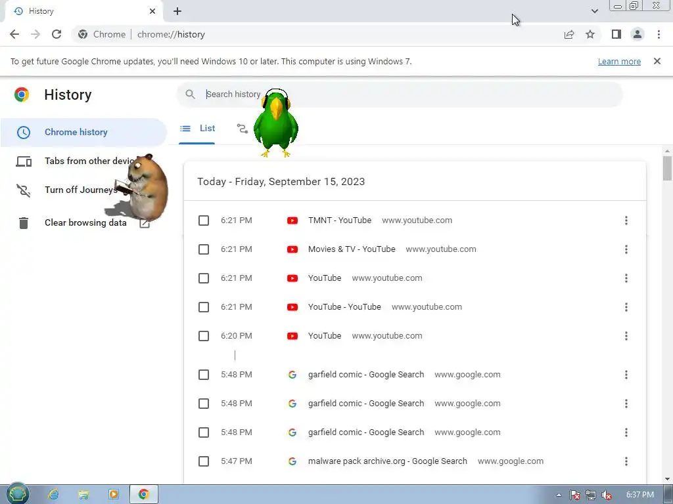The image size is (673, 504).
Task: Open the side panel icon
Action: [616, 34]
